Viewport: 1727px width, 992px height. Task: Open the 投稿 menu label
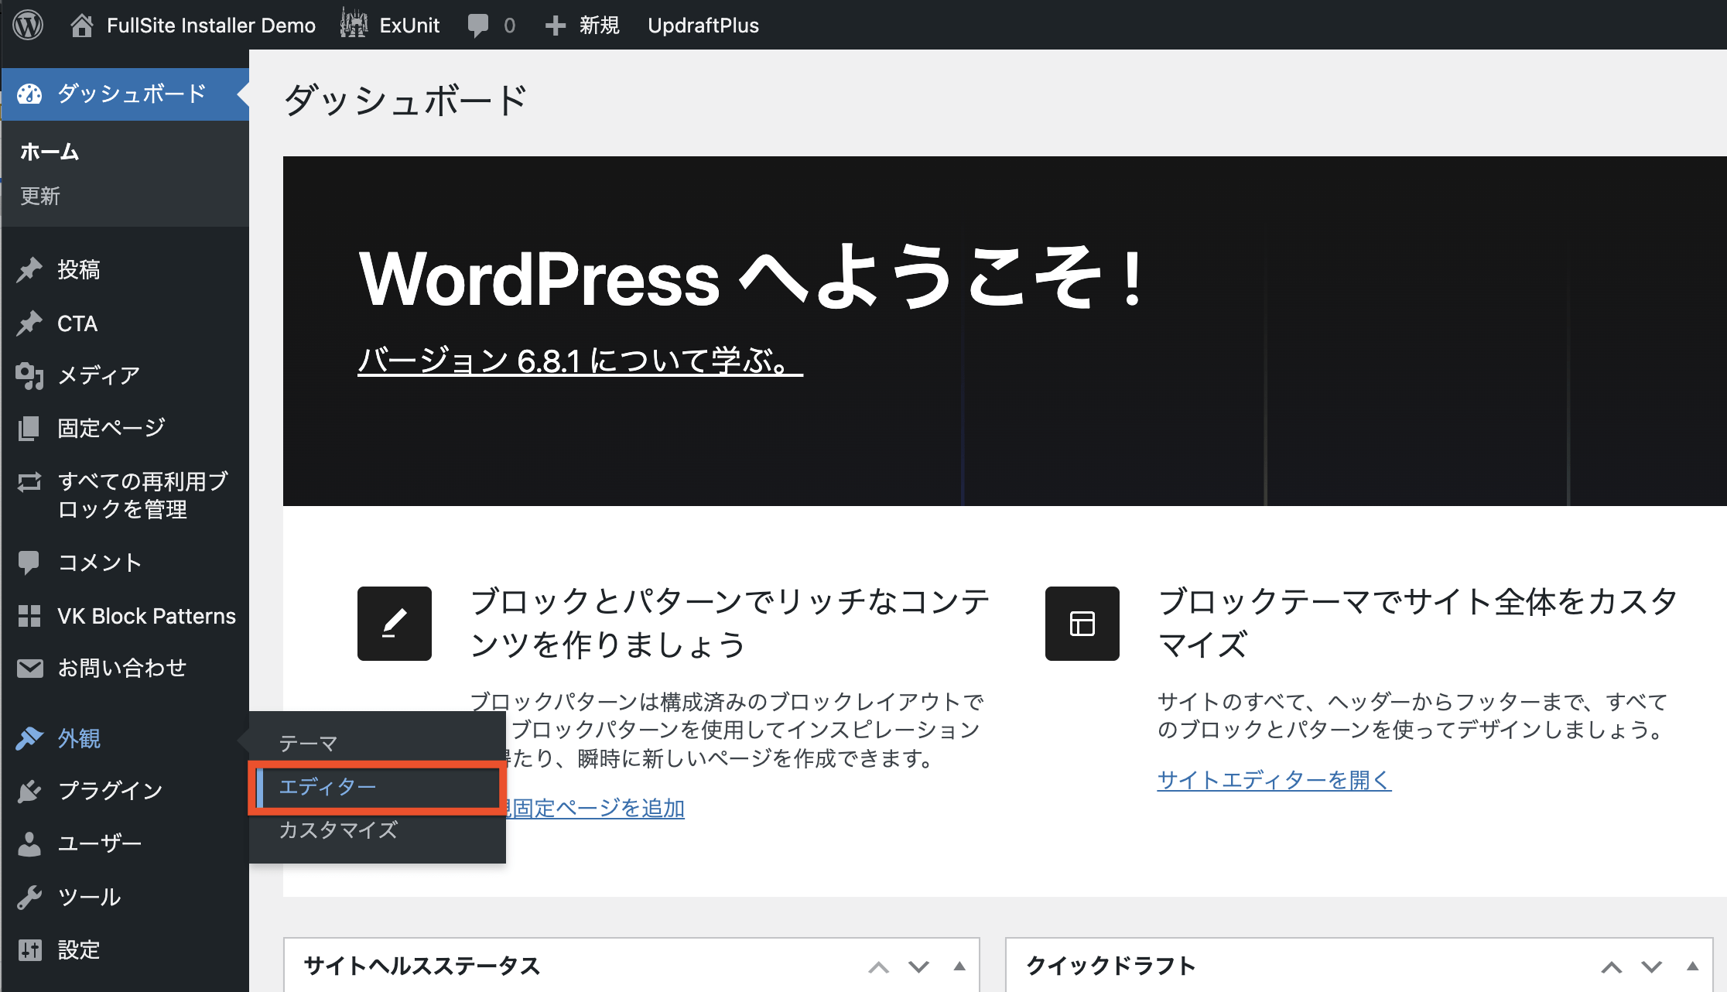79,270
